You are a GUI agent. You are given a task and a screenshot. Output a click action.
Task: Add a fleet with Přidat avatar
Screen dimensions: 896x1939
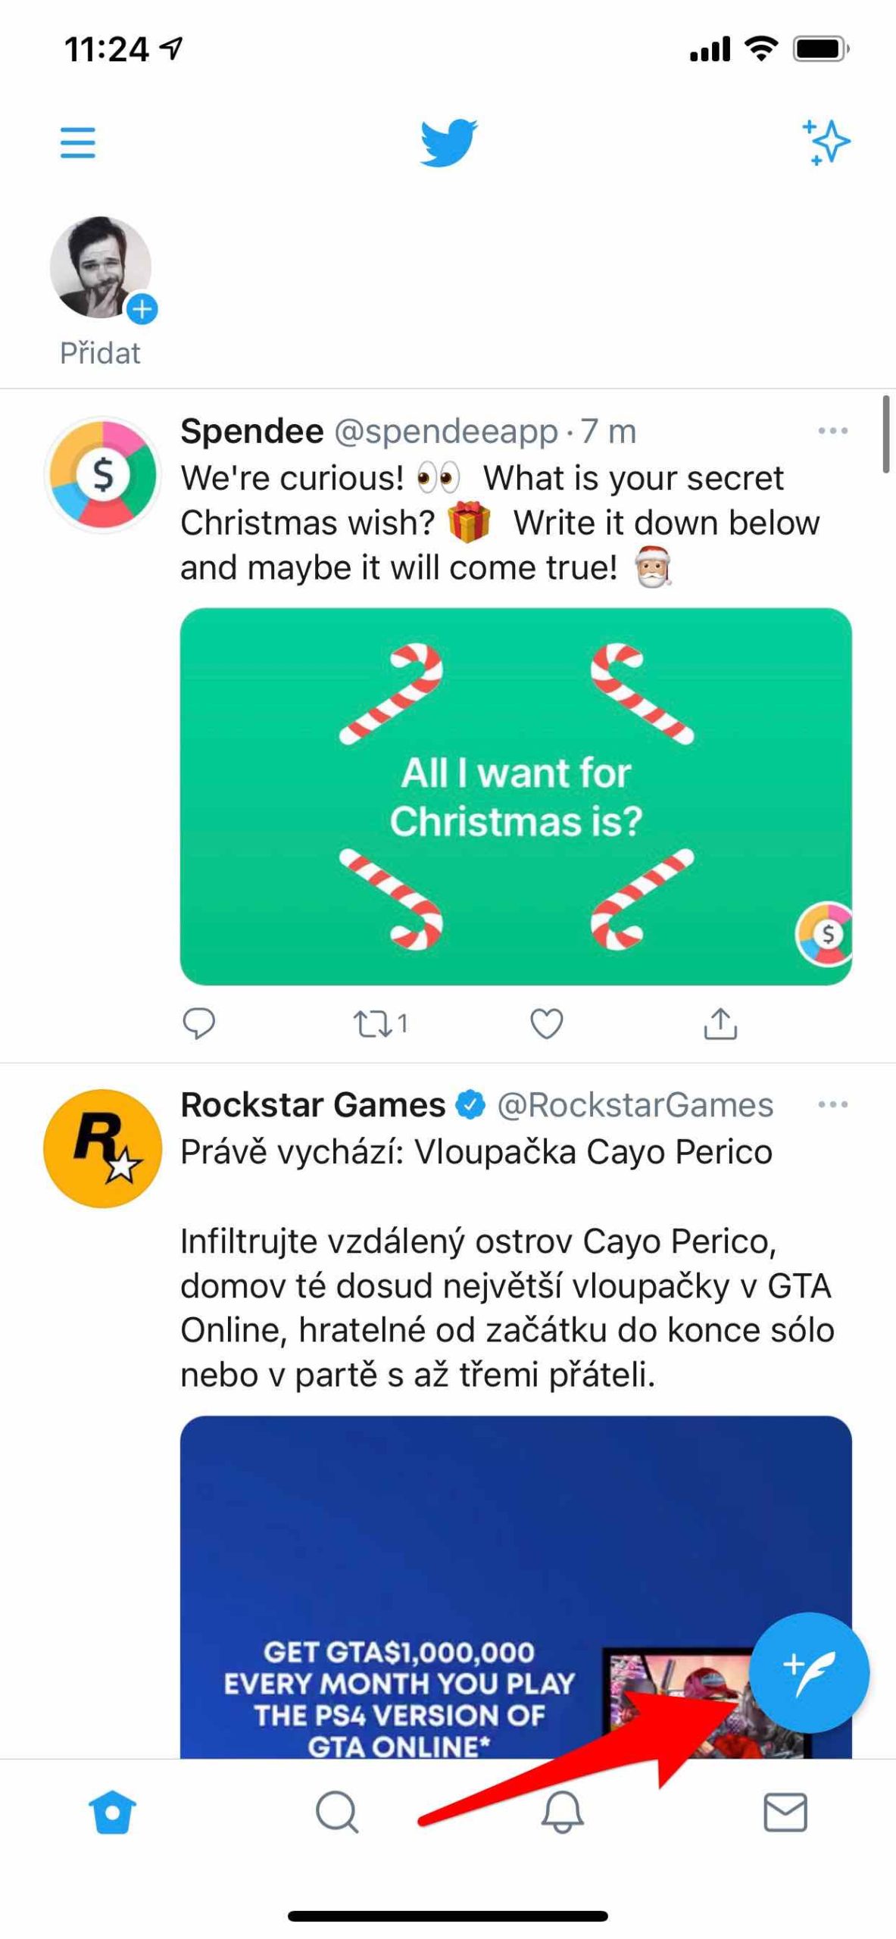point(101,269)
